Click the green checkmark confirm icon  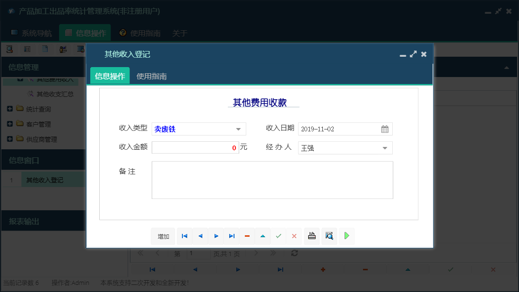[278, 236]
